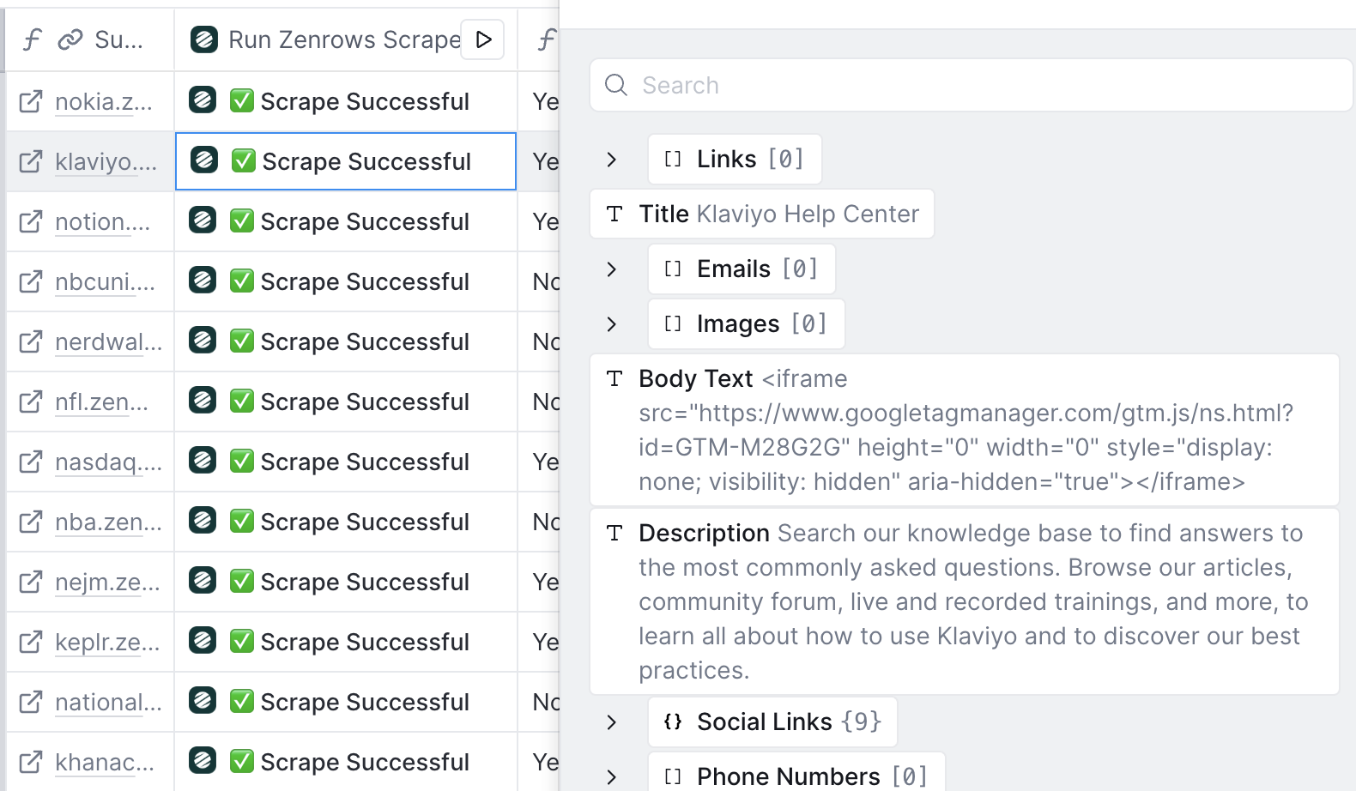Screen dimensions: 1356x791
Task: Expand the Links array chevron
Action: pos(611,160)
